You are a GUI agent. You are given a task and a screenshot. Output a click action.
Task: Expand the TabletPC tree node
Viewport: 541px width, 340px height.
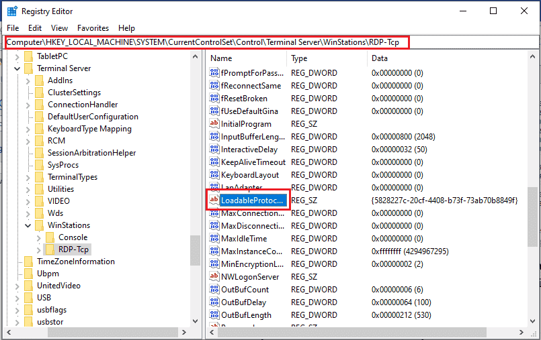[17, 56]
